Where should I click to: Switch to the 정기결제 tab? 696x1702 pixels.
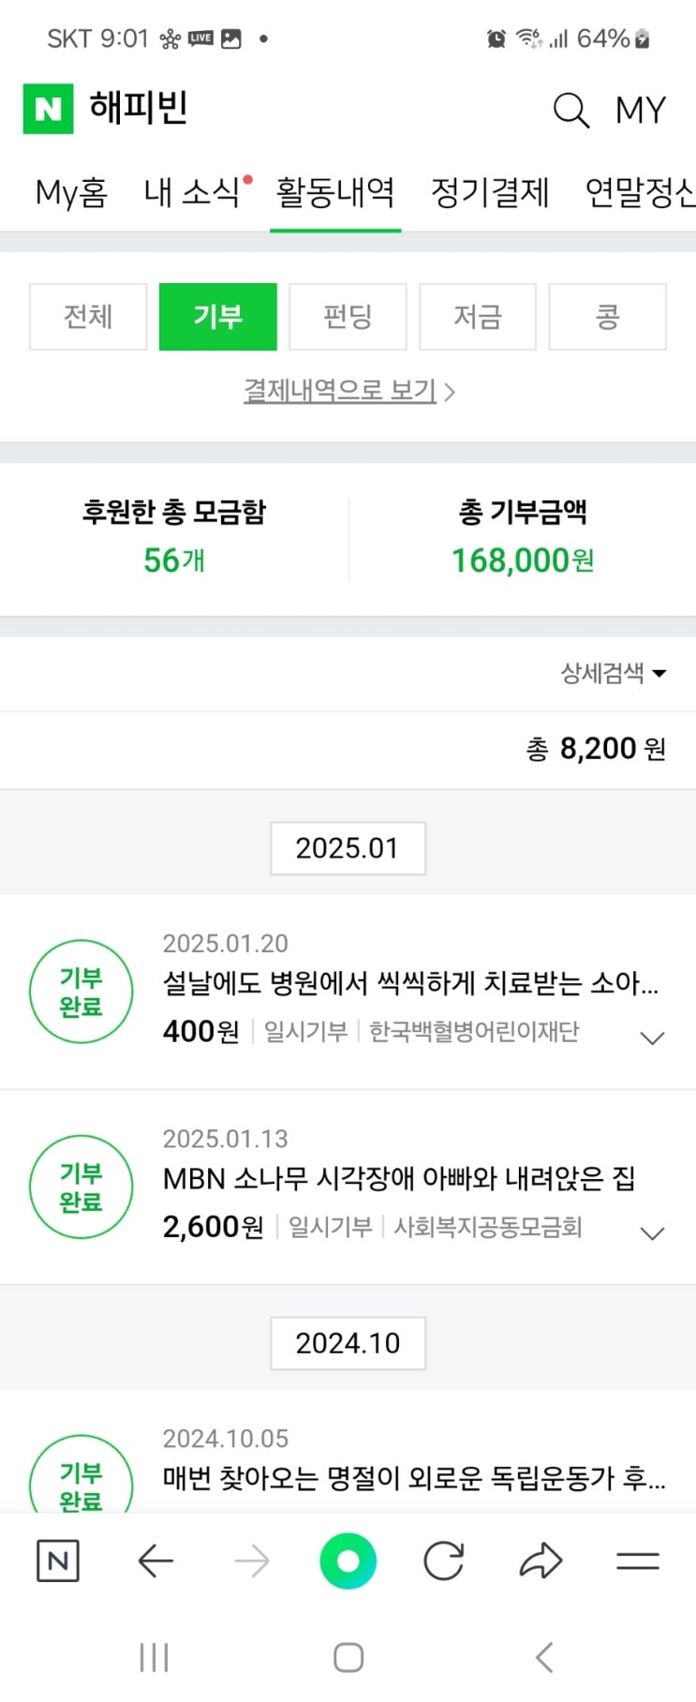click(x=489, y=193)
